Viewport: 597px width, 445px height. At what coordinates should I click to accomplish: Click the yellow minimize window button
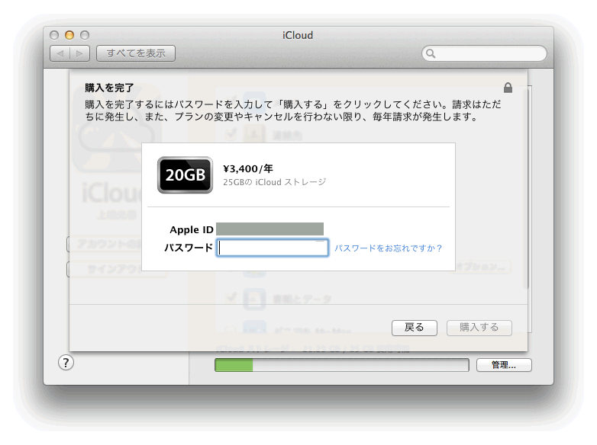point(69,35)
